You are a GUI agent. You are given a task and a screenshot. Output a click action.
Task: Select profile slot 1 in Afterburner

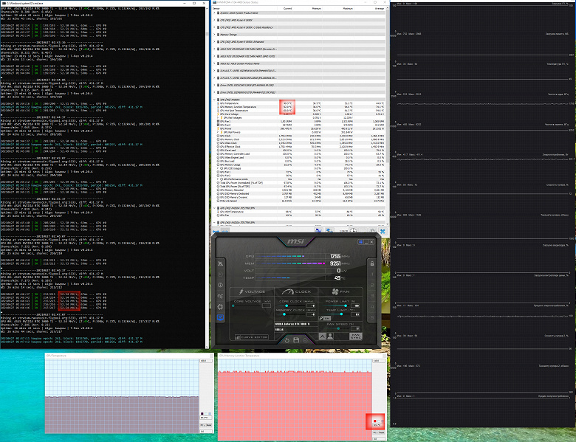click(x=372, y=274)
